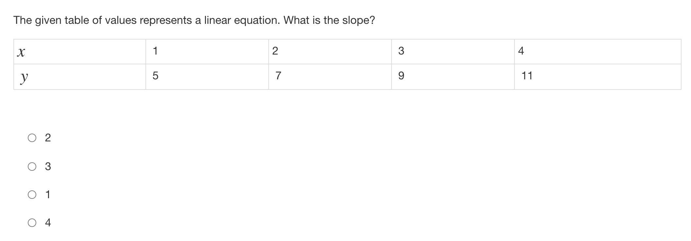This screenshot has height=241, width=691.
Task: Click the x row header cell
Action: click(x=79, y=52)
